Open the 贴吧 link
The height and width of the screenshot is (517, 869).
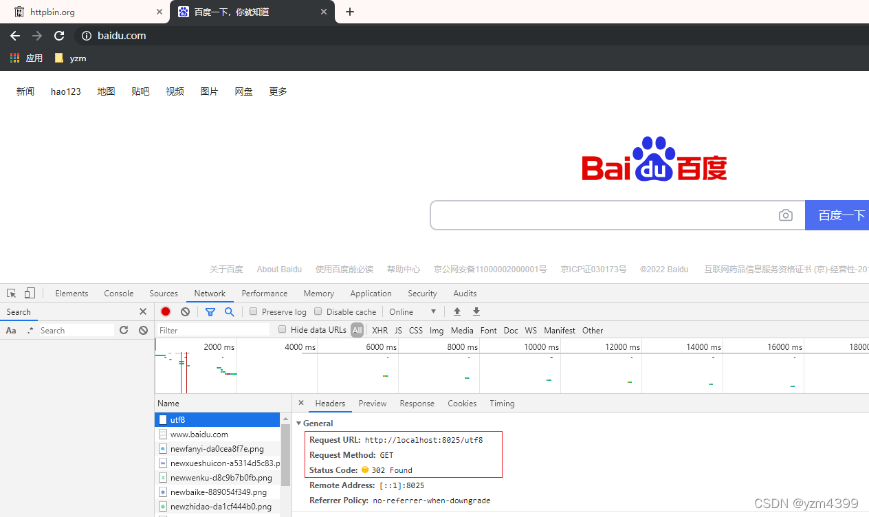[x=140, y=91]
